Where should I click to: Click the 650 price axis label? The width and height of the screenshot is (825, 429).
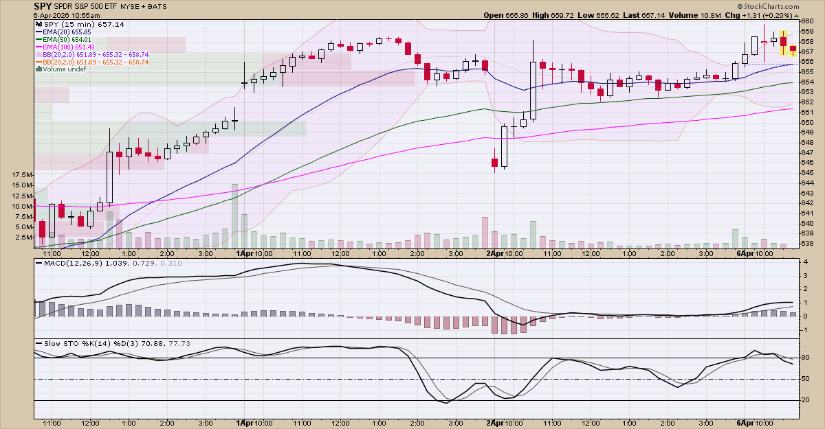tap(808, 122)
